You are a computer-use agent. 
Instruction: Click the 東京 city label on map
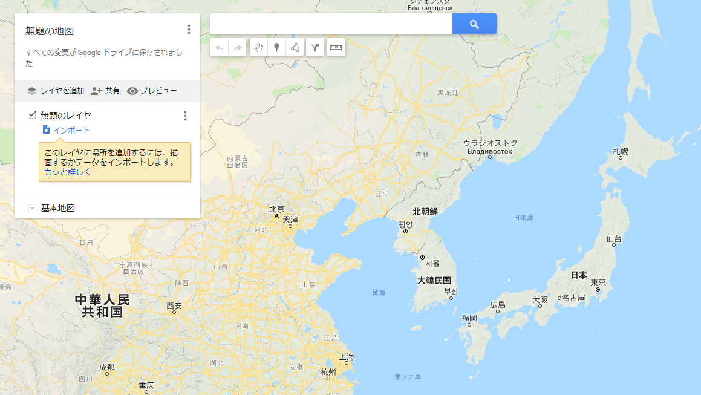pos(598,282)
